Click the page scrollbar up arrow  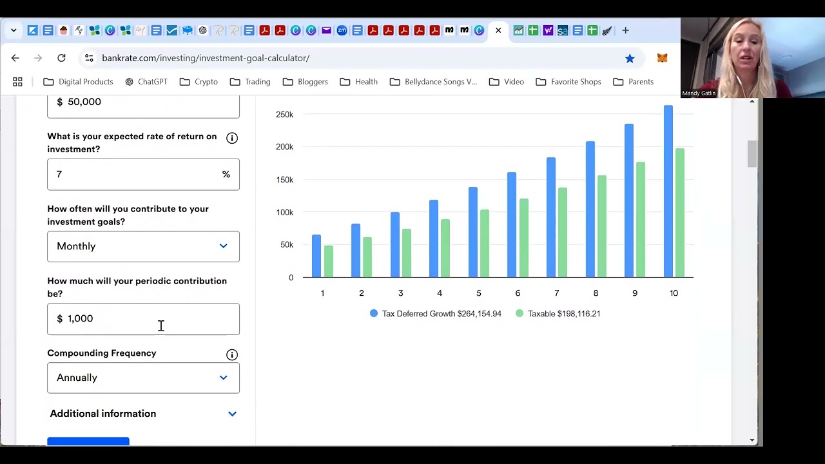[x=752, y=102]
